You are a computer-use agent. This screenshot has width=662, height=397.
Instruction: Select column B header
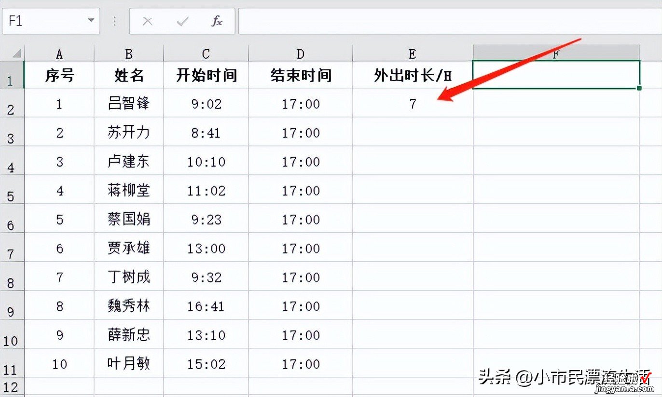tap(129, 53)
